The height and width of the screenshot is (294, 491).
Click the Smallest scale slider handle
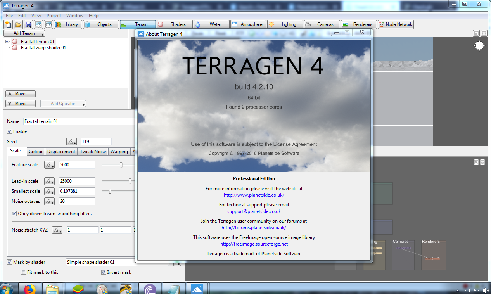click(x=110, y=191)
